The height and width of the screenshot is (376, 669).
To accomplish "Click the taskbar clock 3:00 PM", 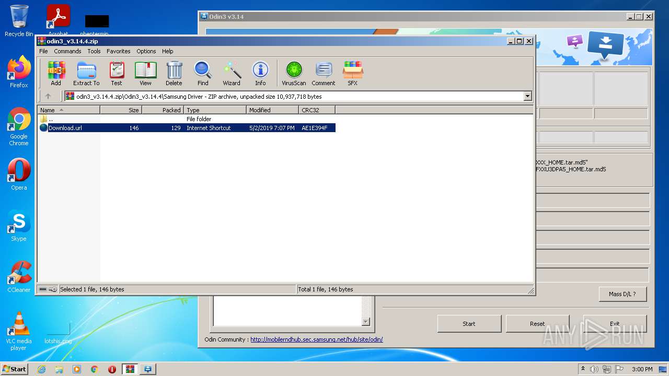I will [x=642, y=369].
